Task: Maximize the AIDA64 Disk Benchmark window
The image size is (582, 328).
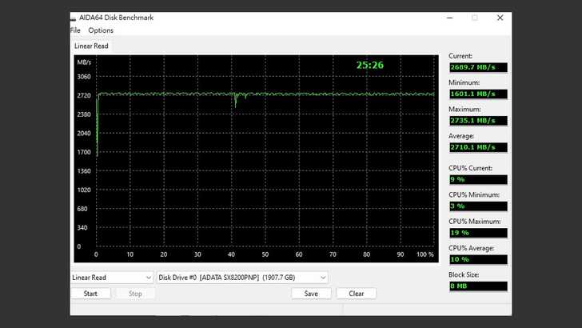Action: (475, 18)
